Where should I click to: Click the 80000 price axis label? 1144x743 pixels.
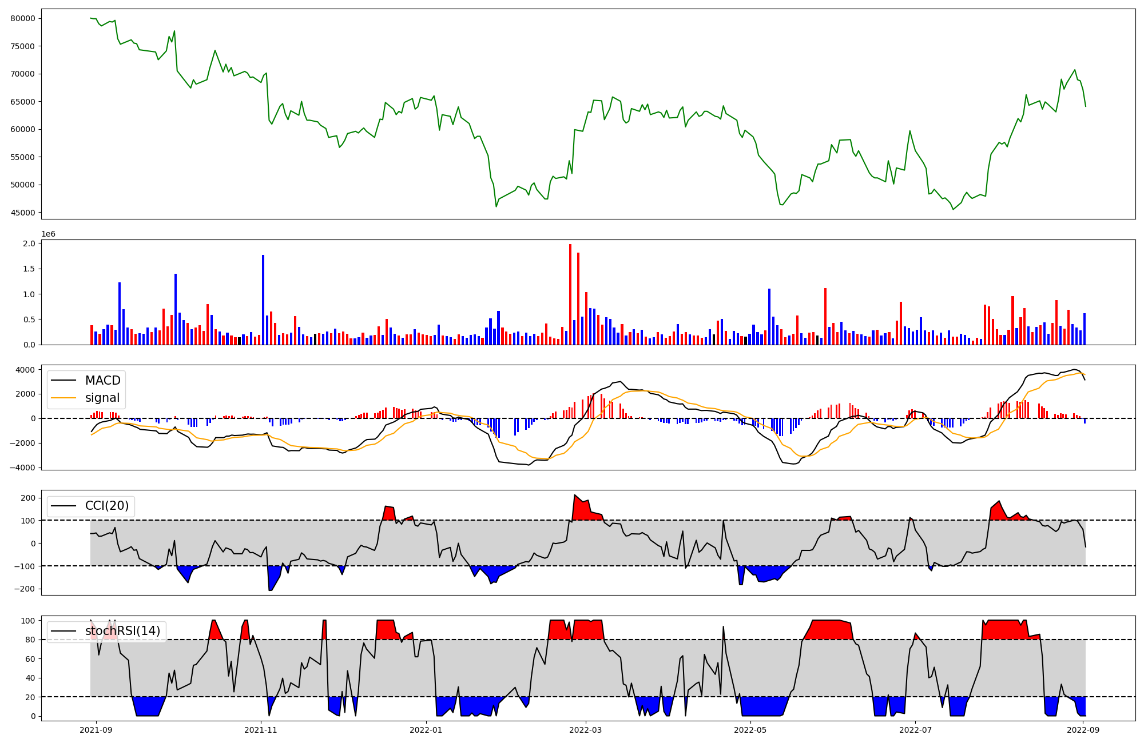point(23,18)
